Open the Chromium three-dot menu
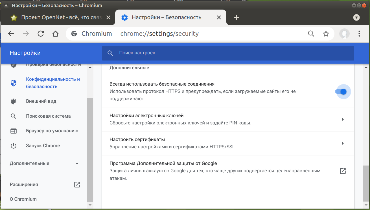Screen dimensions: 370x210 [x=359, y=34]
